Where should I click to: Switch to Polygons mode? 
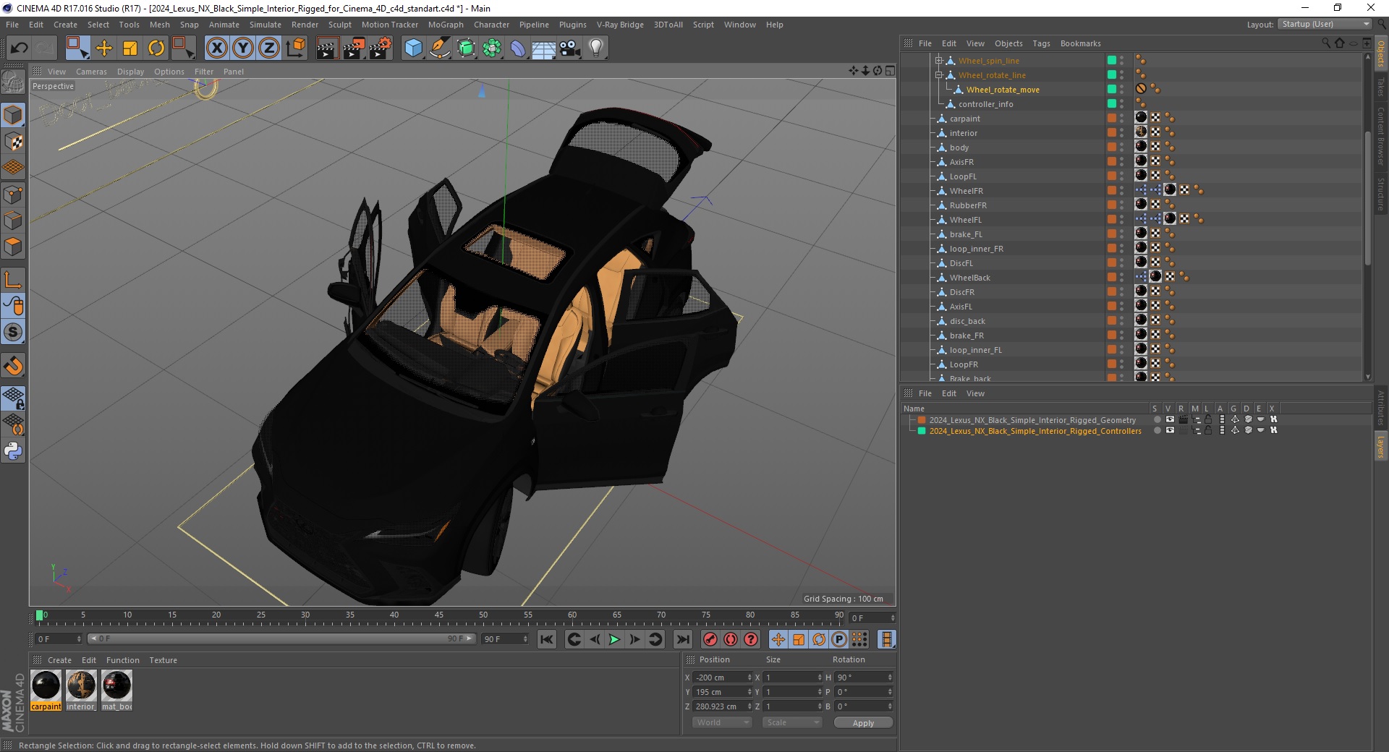point(13,247)
